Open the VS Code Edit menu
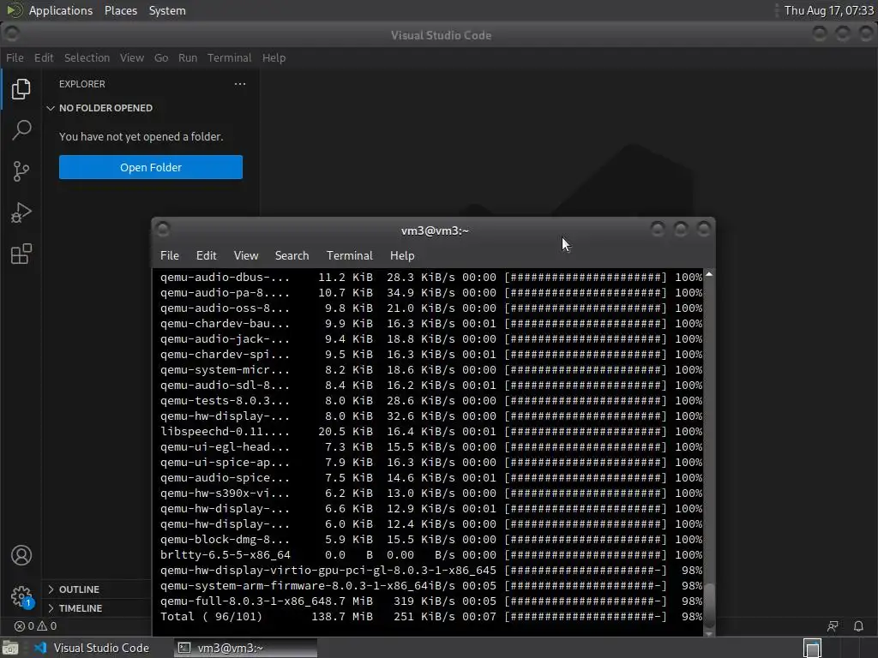Screen dimensions: 878x658 point(44,57)
